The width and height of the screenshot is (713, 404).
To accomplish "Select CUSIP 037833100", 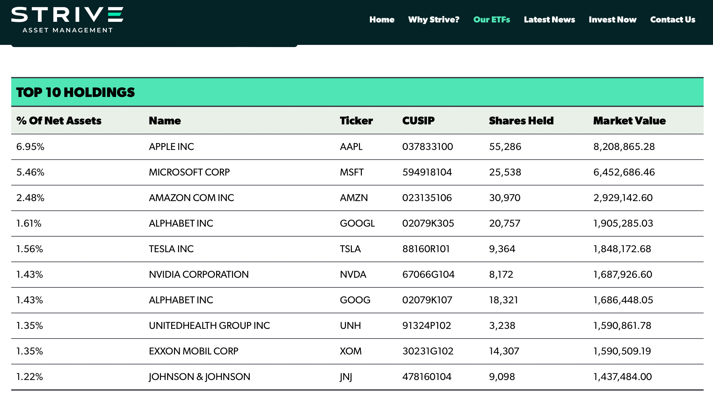I will pos(428,147).
